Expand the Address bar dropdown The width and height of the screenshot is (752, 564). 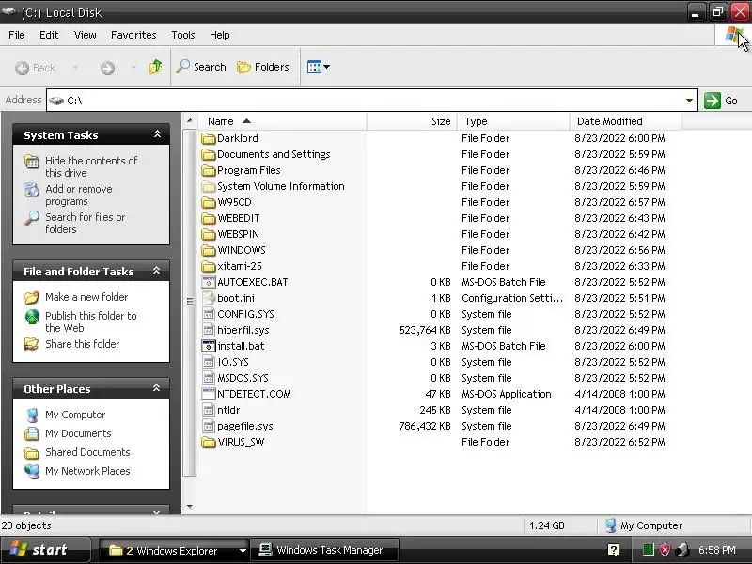pyautogui.click(x=689, y=101)
